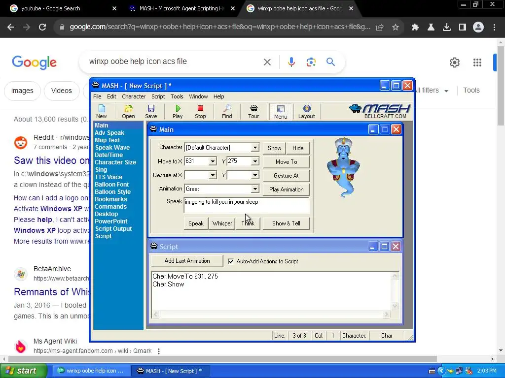Click the Whisper button
This screenshot has height=378, width=505.
pos(222,223)
